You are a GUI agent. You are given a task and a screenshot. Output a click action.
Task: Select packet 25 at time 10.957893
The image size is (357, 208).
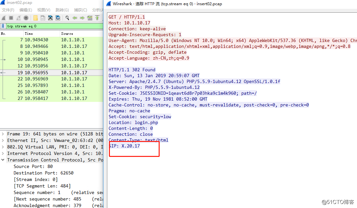[51, 85]
